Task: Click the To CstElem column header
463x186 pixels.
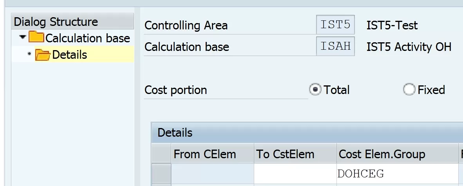Action: [x=295, y=154]
